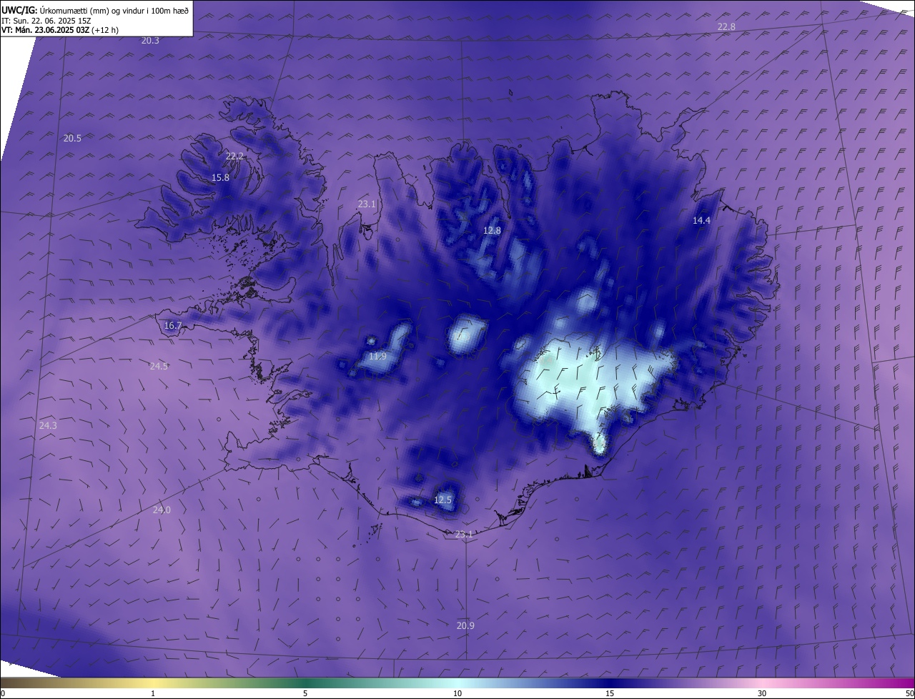Click the 24.3 value label on the map
The width and height of the screenshot is (915, 699).
48,425
